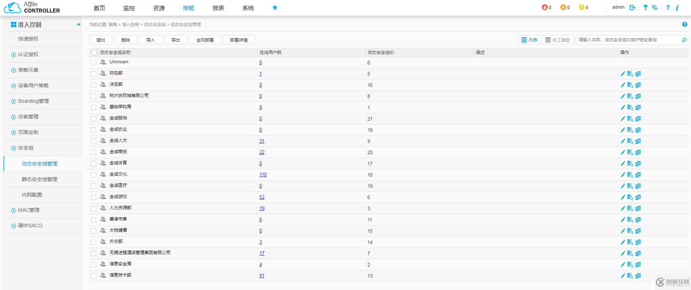The image size is (691, 290).
Task: Click the view-details icon for 人力资源部 row
Action: tap(630, 209)
